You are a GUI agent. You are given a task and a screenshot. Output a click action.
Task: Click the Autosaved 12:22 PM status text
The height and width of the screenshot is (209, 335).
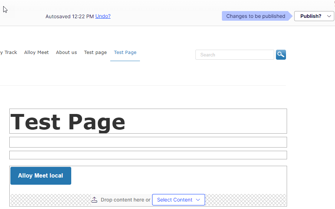tap(69, 16)
